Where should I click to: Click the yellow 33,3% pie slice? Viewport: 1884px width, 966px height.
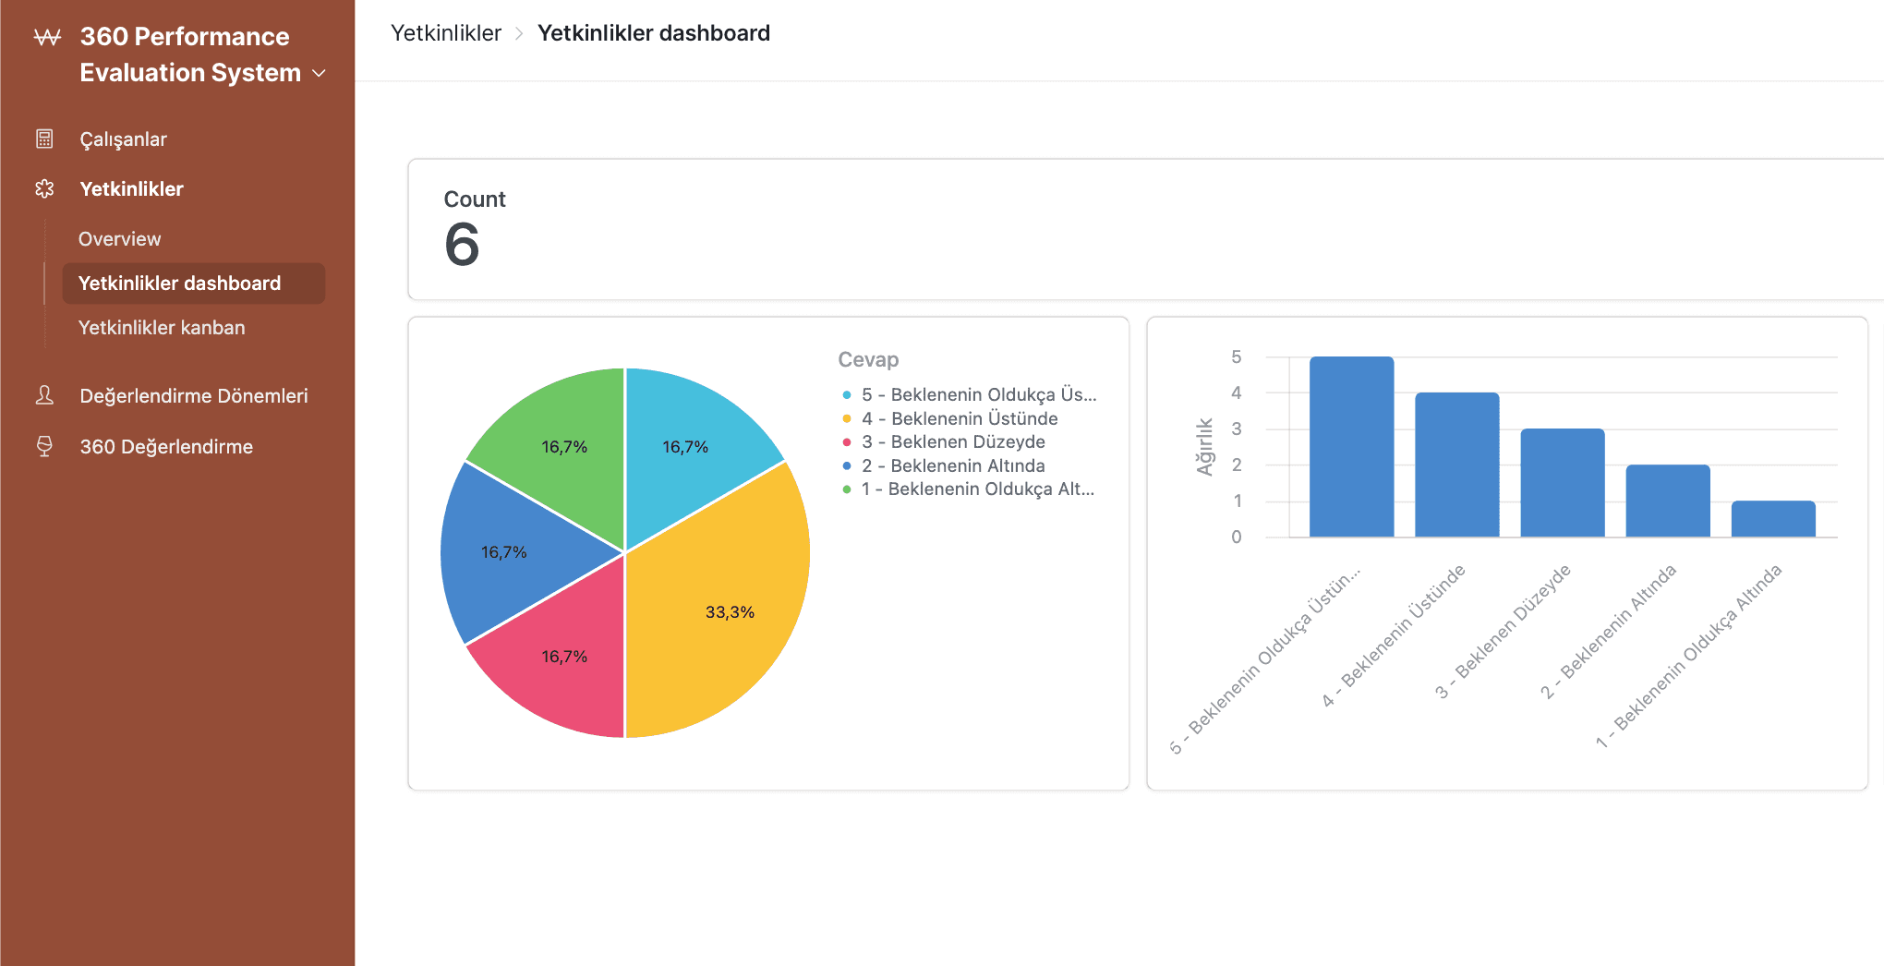[730, 611]
